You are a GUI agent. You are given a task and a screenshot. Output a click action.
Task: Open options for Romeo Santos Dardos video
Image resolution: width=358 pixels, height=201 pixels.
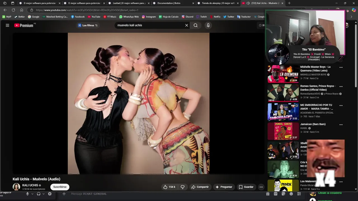341,86
